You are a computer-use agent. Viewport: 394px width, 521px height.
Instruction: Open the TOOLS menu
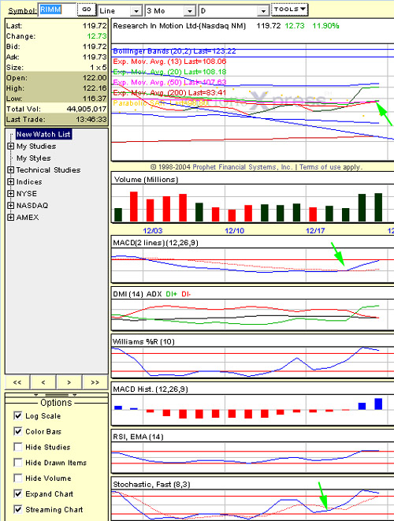coord(289,9)
